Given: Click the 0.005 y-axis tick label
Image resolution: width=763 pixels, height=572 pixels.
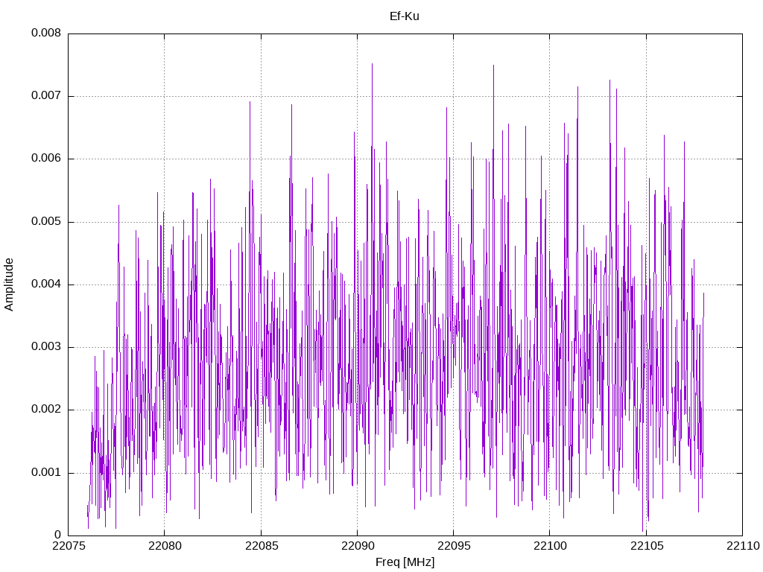Looking at the screenshot, I should 46,222.
